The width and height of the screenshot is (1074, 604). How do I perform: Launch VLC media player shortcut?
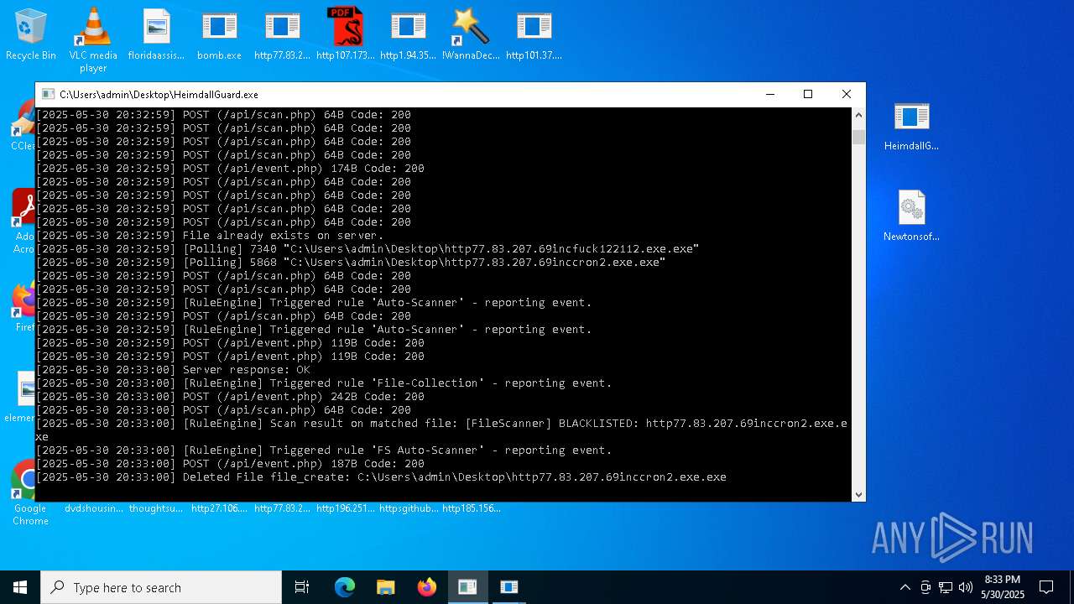click(x=93, y=39)
